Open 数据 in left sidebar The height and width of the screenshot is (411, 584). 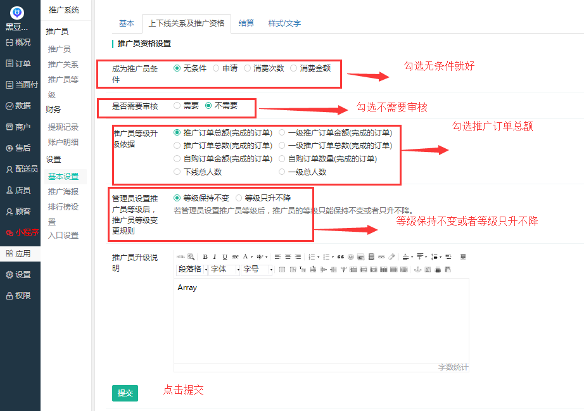pos(18,106)
